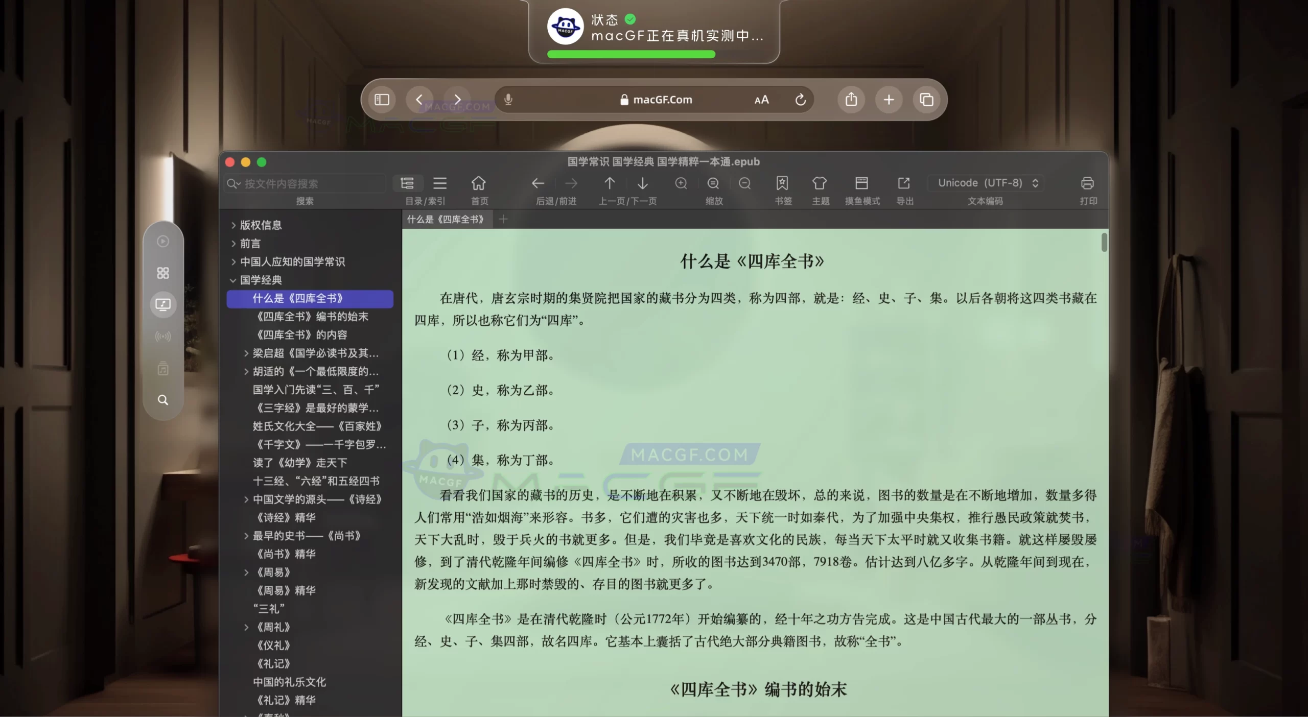
Task: Click the 首页 home icon
Action: tap(479, 183)
